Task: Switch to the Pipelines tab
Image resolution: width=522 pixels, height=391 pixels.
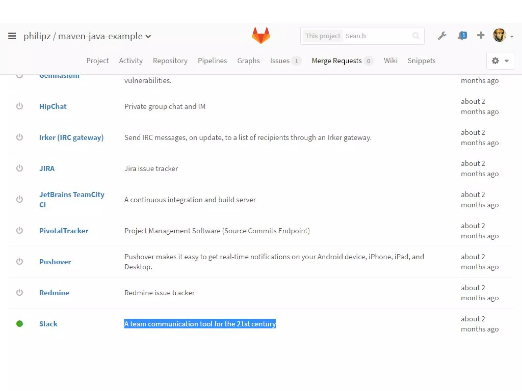Action: coord(212,61)
